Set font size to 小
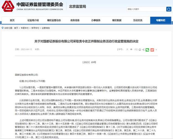Image resolution: width=173 pixels, height=139 pixels. click(135, 49)
